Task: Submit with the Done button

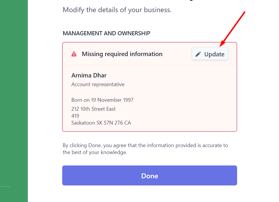Action: (x=149, y=175)
